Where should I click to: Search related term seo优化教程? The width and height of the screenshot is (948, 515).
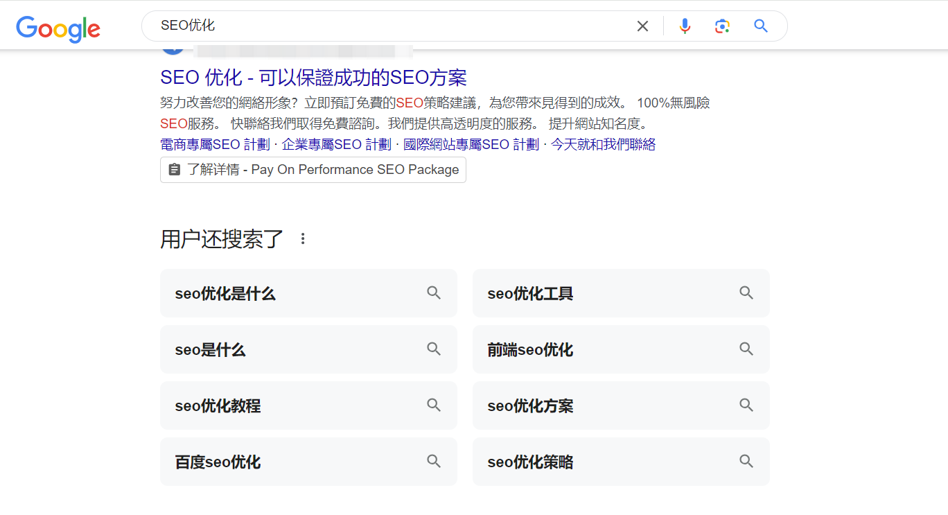[x=308, y=405]
